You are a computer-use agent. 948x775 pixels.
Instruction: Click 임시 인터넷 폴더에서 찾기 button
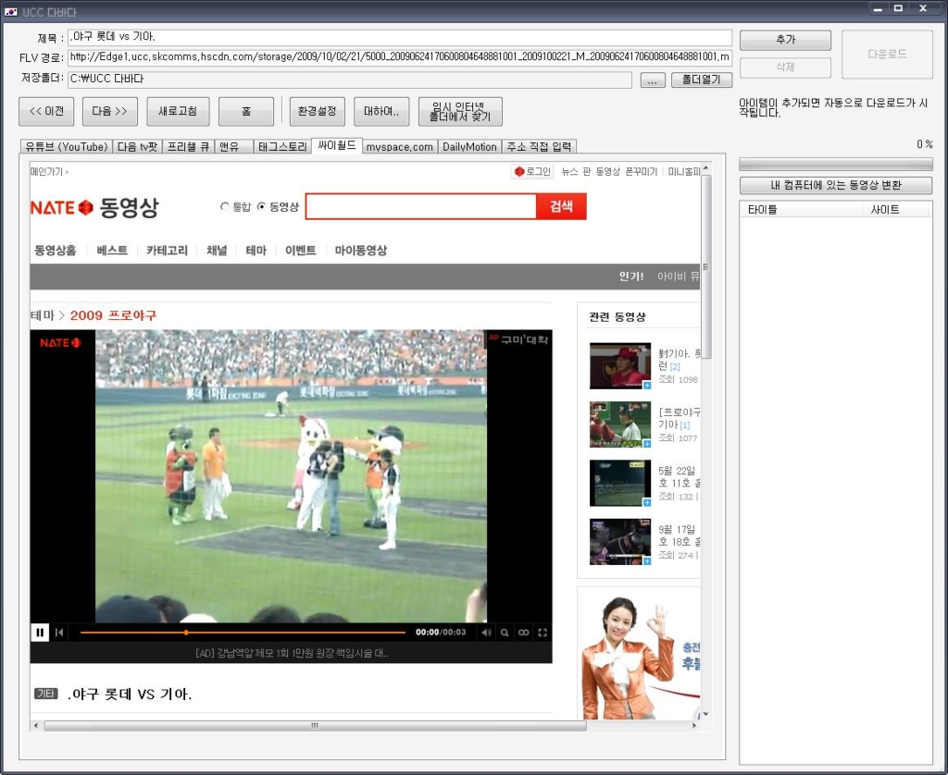(460, 111)
